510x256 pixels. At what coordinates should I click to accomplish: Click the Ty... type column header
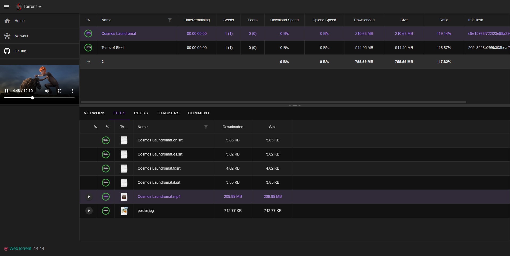pyautogui.click(x=124, y=127)
